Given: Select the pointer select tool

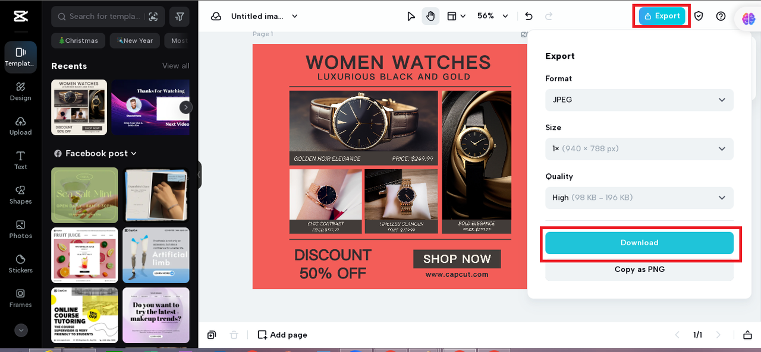Looking at the screenshot, I should (411, 16).
